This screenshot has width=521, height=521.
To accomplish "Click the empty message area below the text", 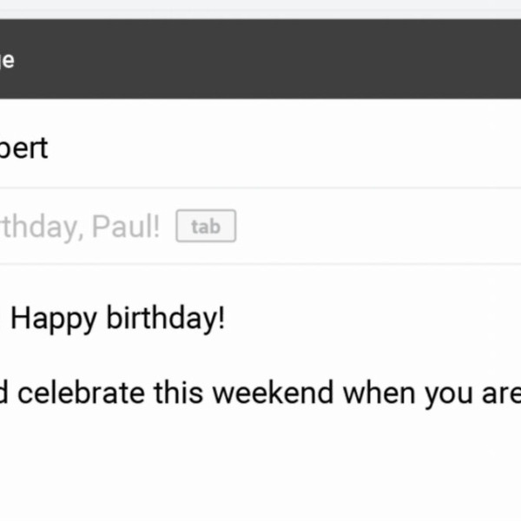I will [x=260, y=469].
